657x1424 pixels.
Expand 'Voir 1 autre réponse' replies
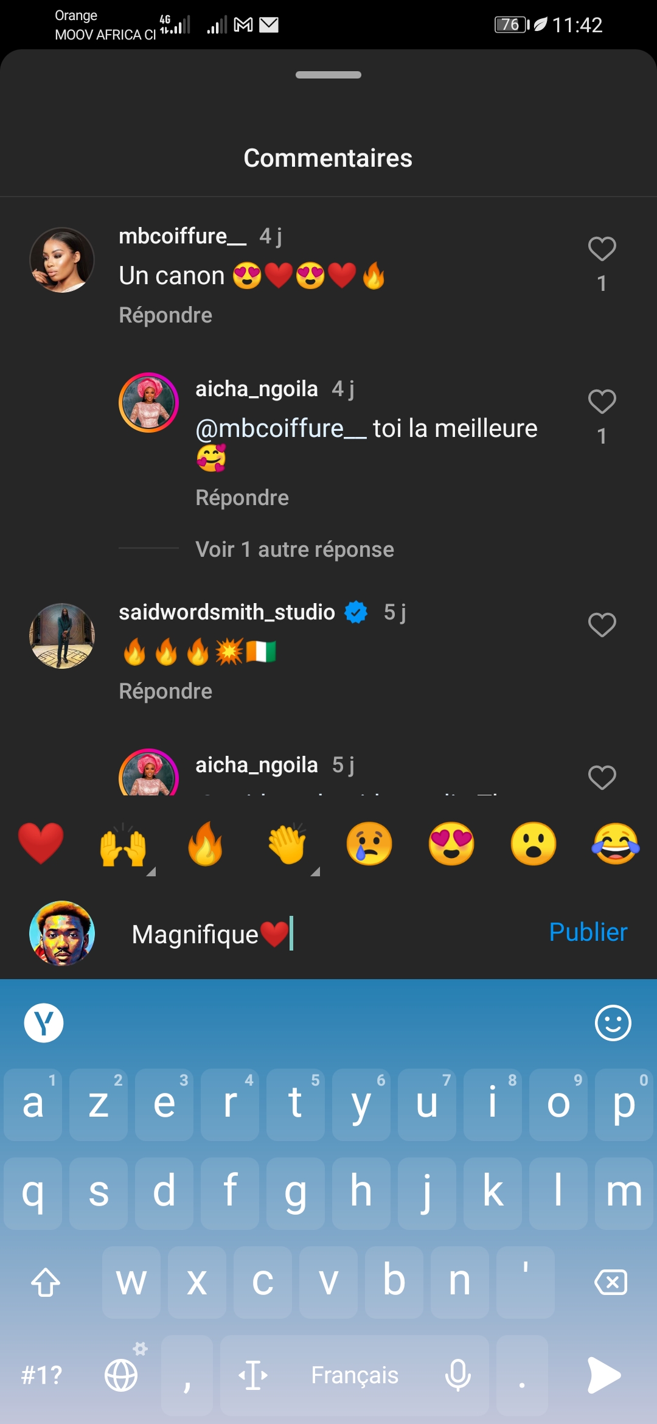294,550
